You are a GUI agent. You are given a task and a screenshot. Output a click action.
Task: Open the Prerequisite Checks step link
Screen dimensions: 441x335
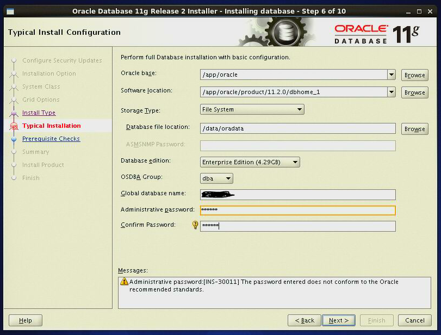click(x=51, y=139)
